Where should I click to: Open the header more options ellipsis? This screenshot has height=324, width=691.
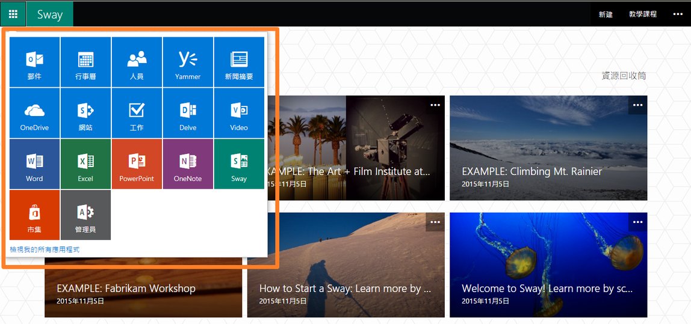click(678, 14)
